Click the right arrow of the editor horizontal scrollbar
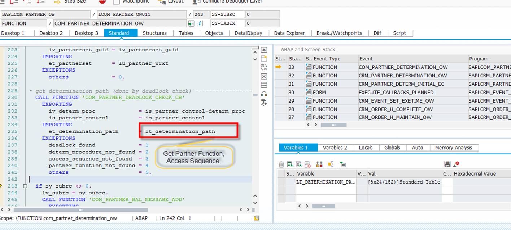The width and height of the screenshot is (511, 230). tap(249, 210)
